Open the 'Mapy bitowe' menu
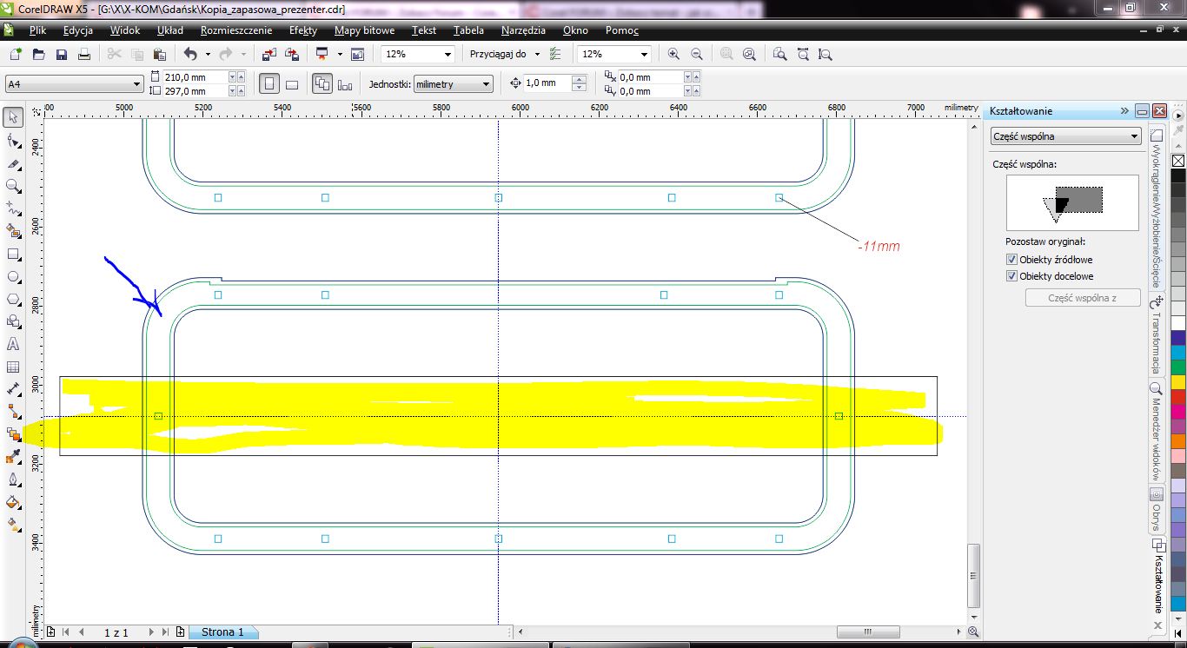Screen dimensions: 1187x648 point(364,30)
